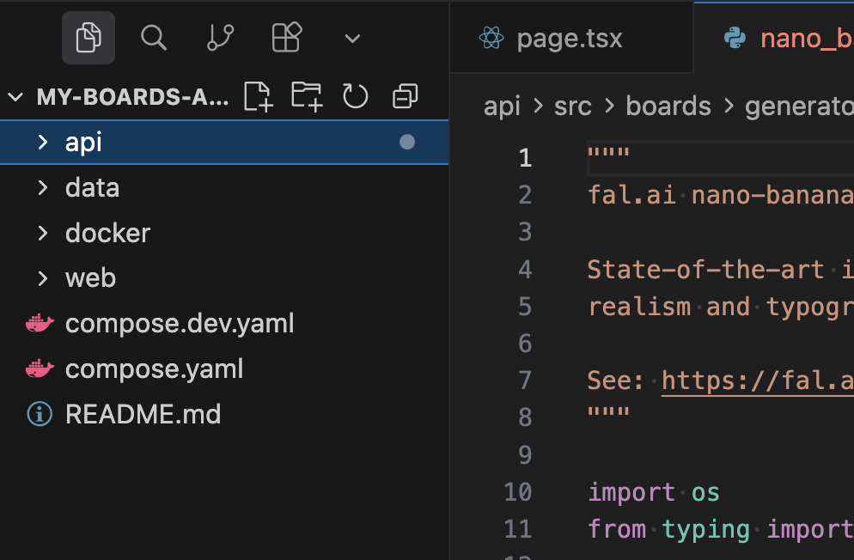Switch to the page.tsx tab

click(x=569, y=39)
